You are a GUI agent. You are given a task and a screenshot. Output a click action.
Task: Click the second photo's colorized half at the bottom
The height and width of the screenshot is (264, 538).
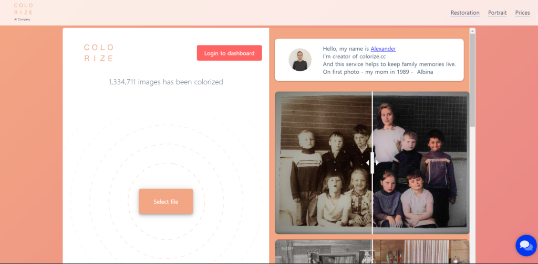tap(420, 252)
